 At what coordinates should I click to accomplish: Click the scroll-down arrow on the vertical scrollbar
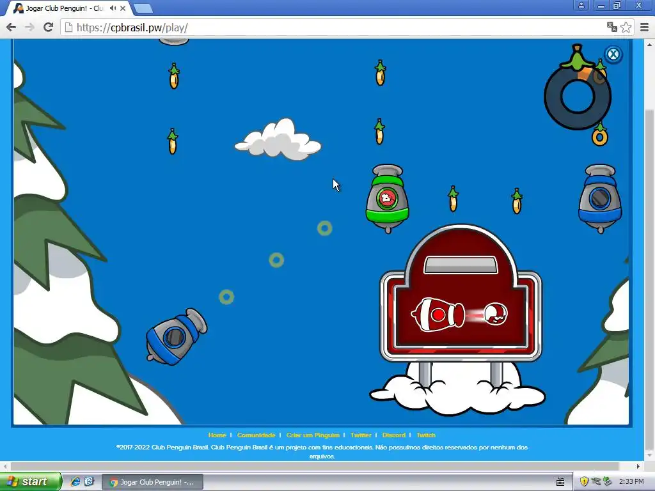click(x=649, y=455)
